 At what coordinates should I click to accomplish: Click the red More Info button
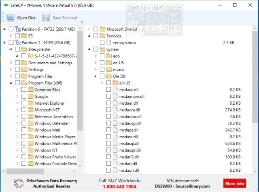[x=235, y=183]
